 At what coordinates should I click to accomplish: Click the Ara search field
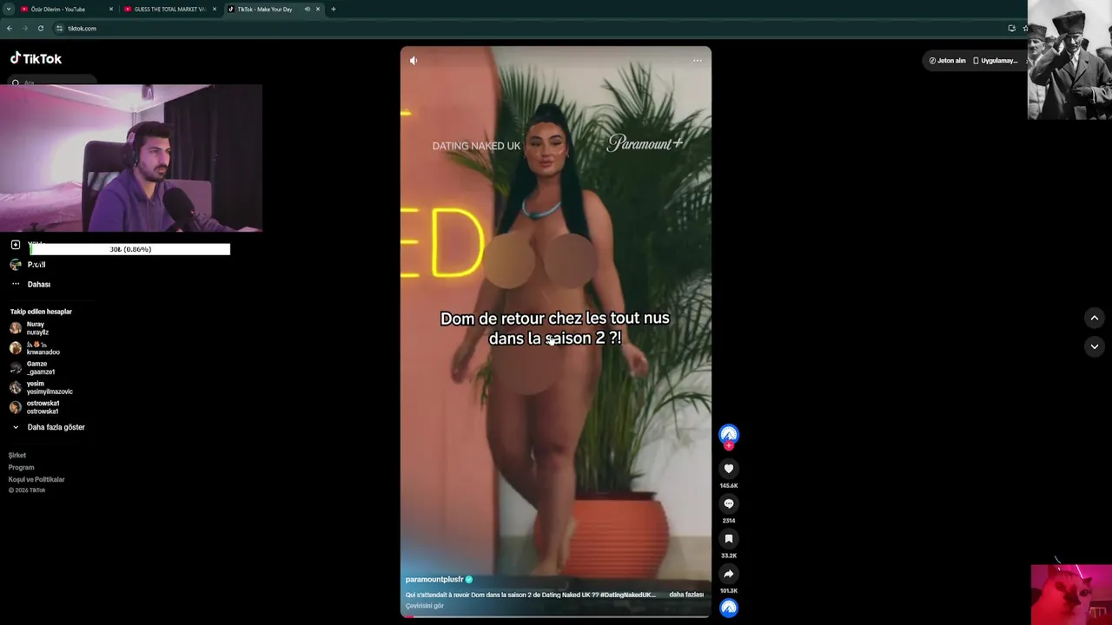pos(52,82)
